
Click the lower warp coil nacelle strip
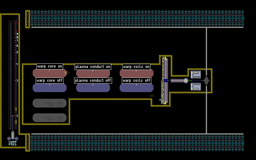click(x=137, y=143)
